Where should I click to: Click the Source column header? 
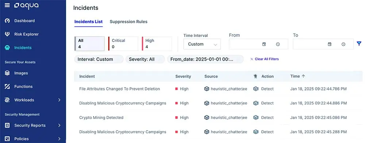(x=211, y=76)
